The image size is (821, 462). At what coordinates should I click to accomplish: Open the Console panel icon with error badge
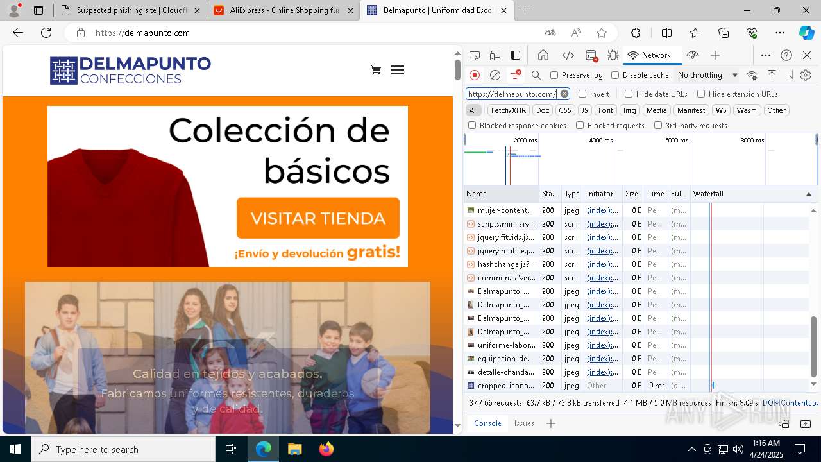591,55
